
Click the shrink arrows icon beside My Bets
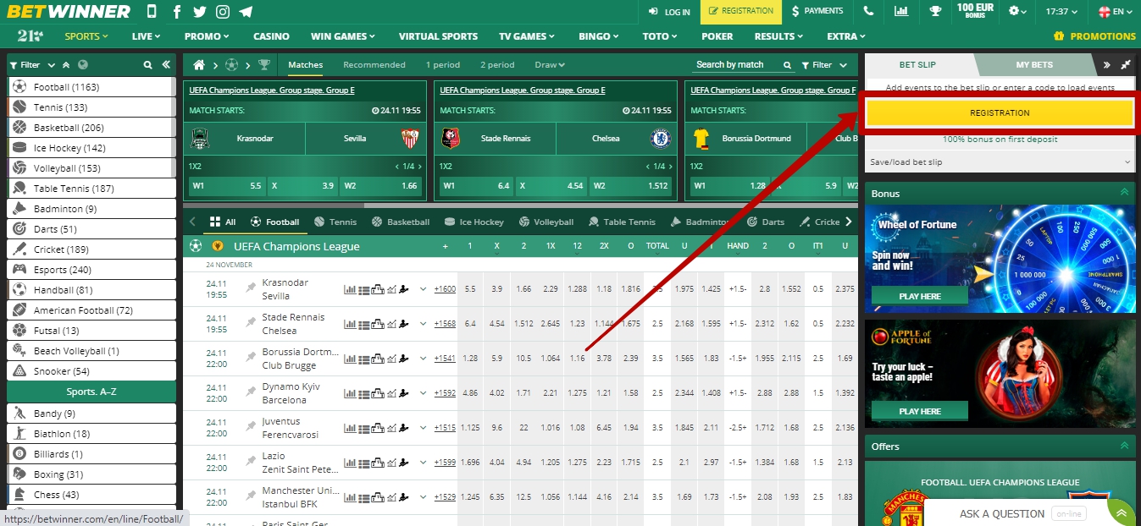click(x=1126, y=65)
